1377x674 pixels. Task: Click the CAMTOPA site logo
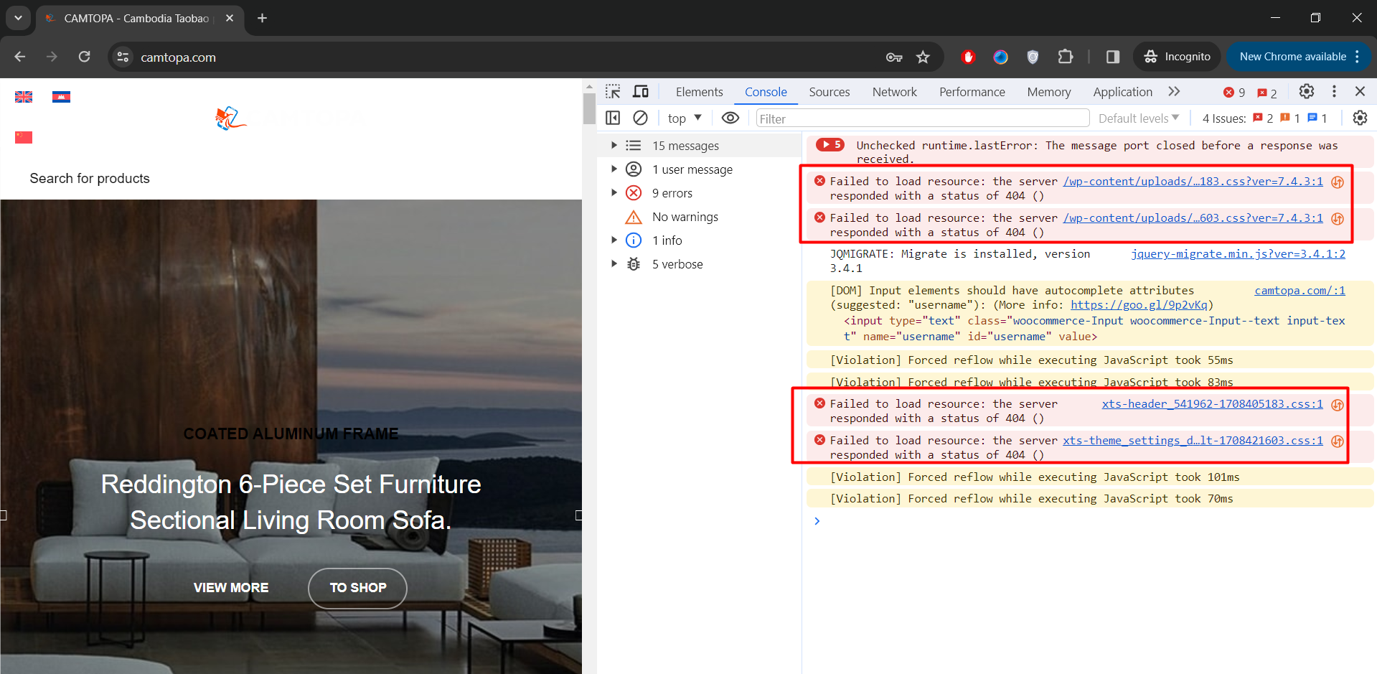coord(231,118)
